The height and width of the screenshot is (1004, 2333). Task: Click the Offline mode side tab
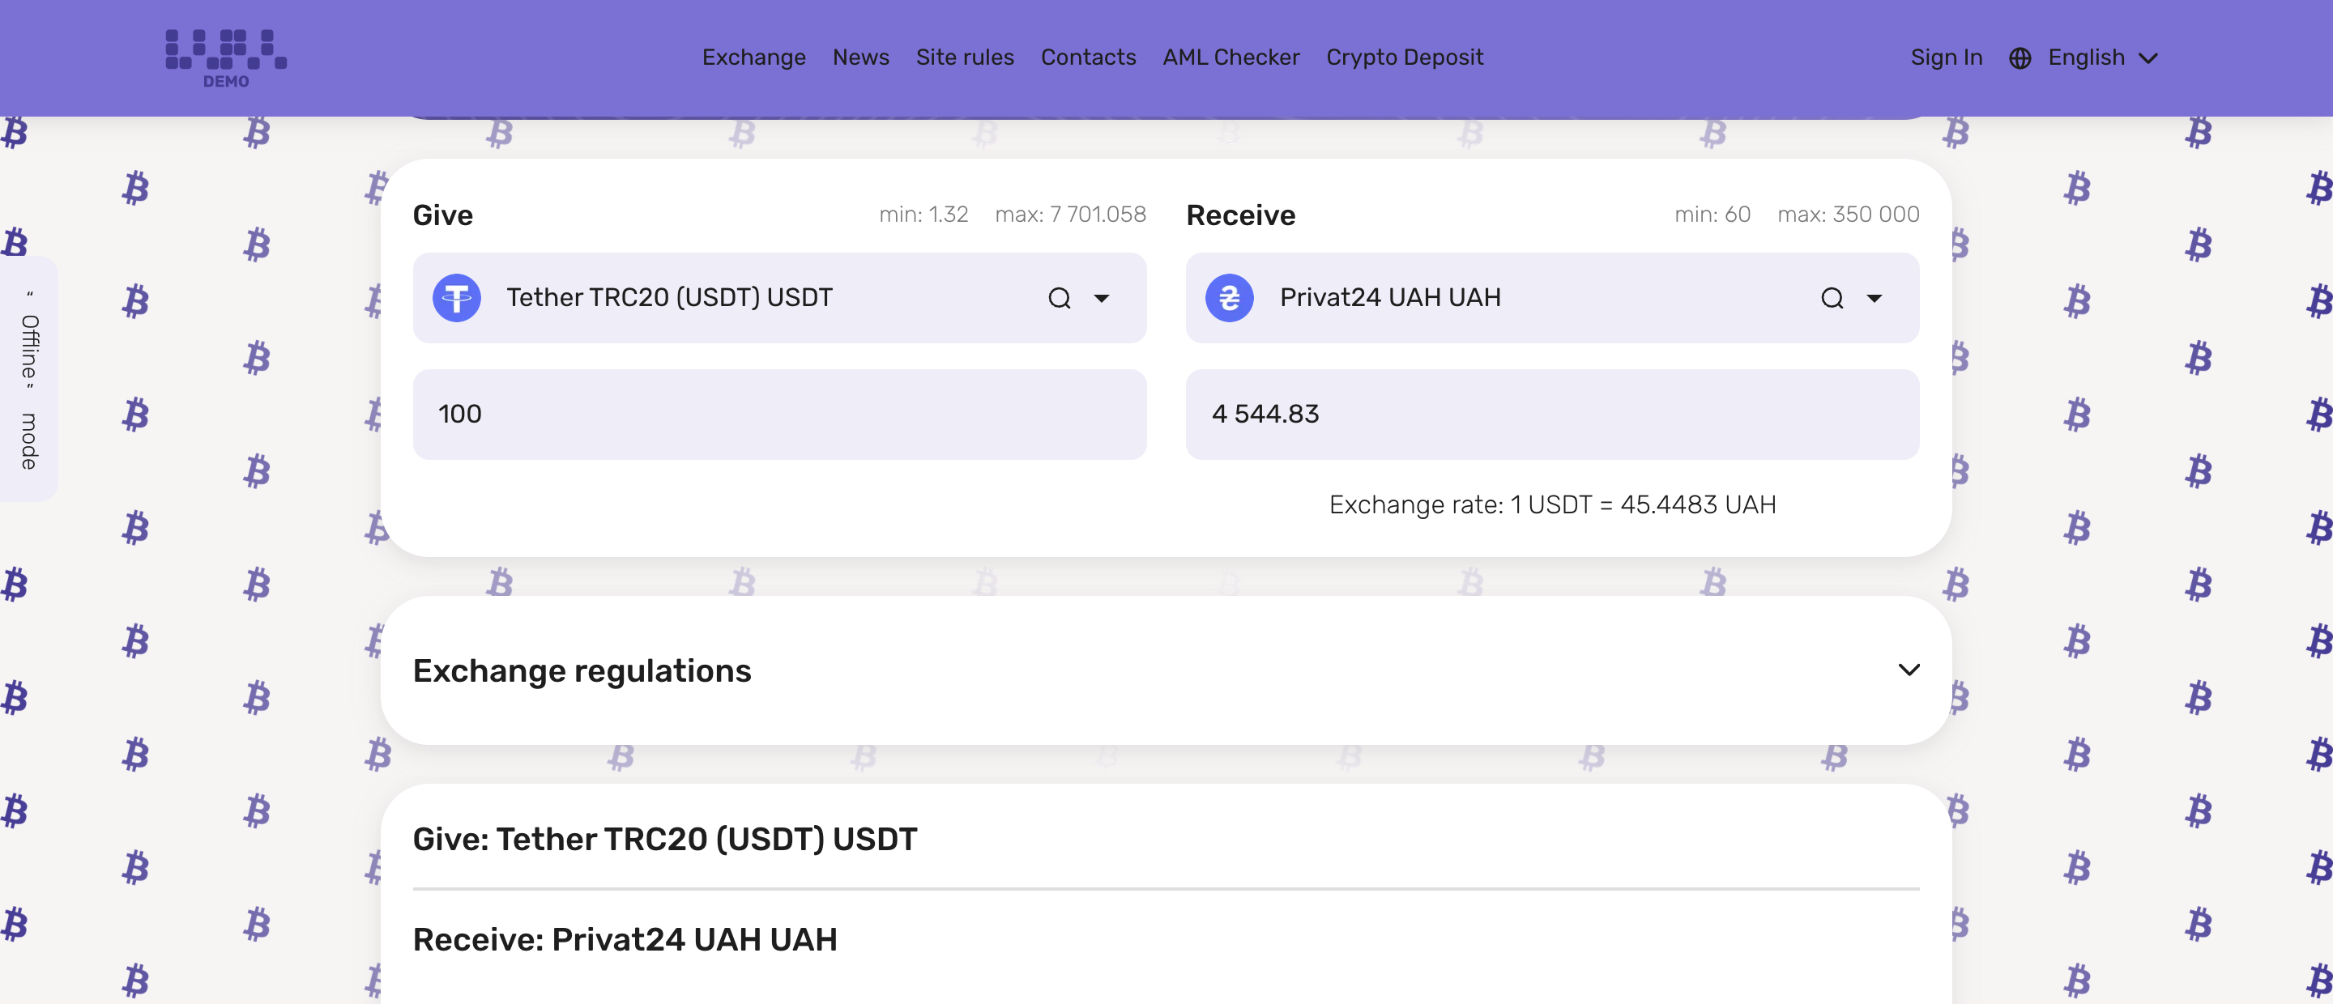pyautogui.click(x=29, y=379)
